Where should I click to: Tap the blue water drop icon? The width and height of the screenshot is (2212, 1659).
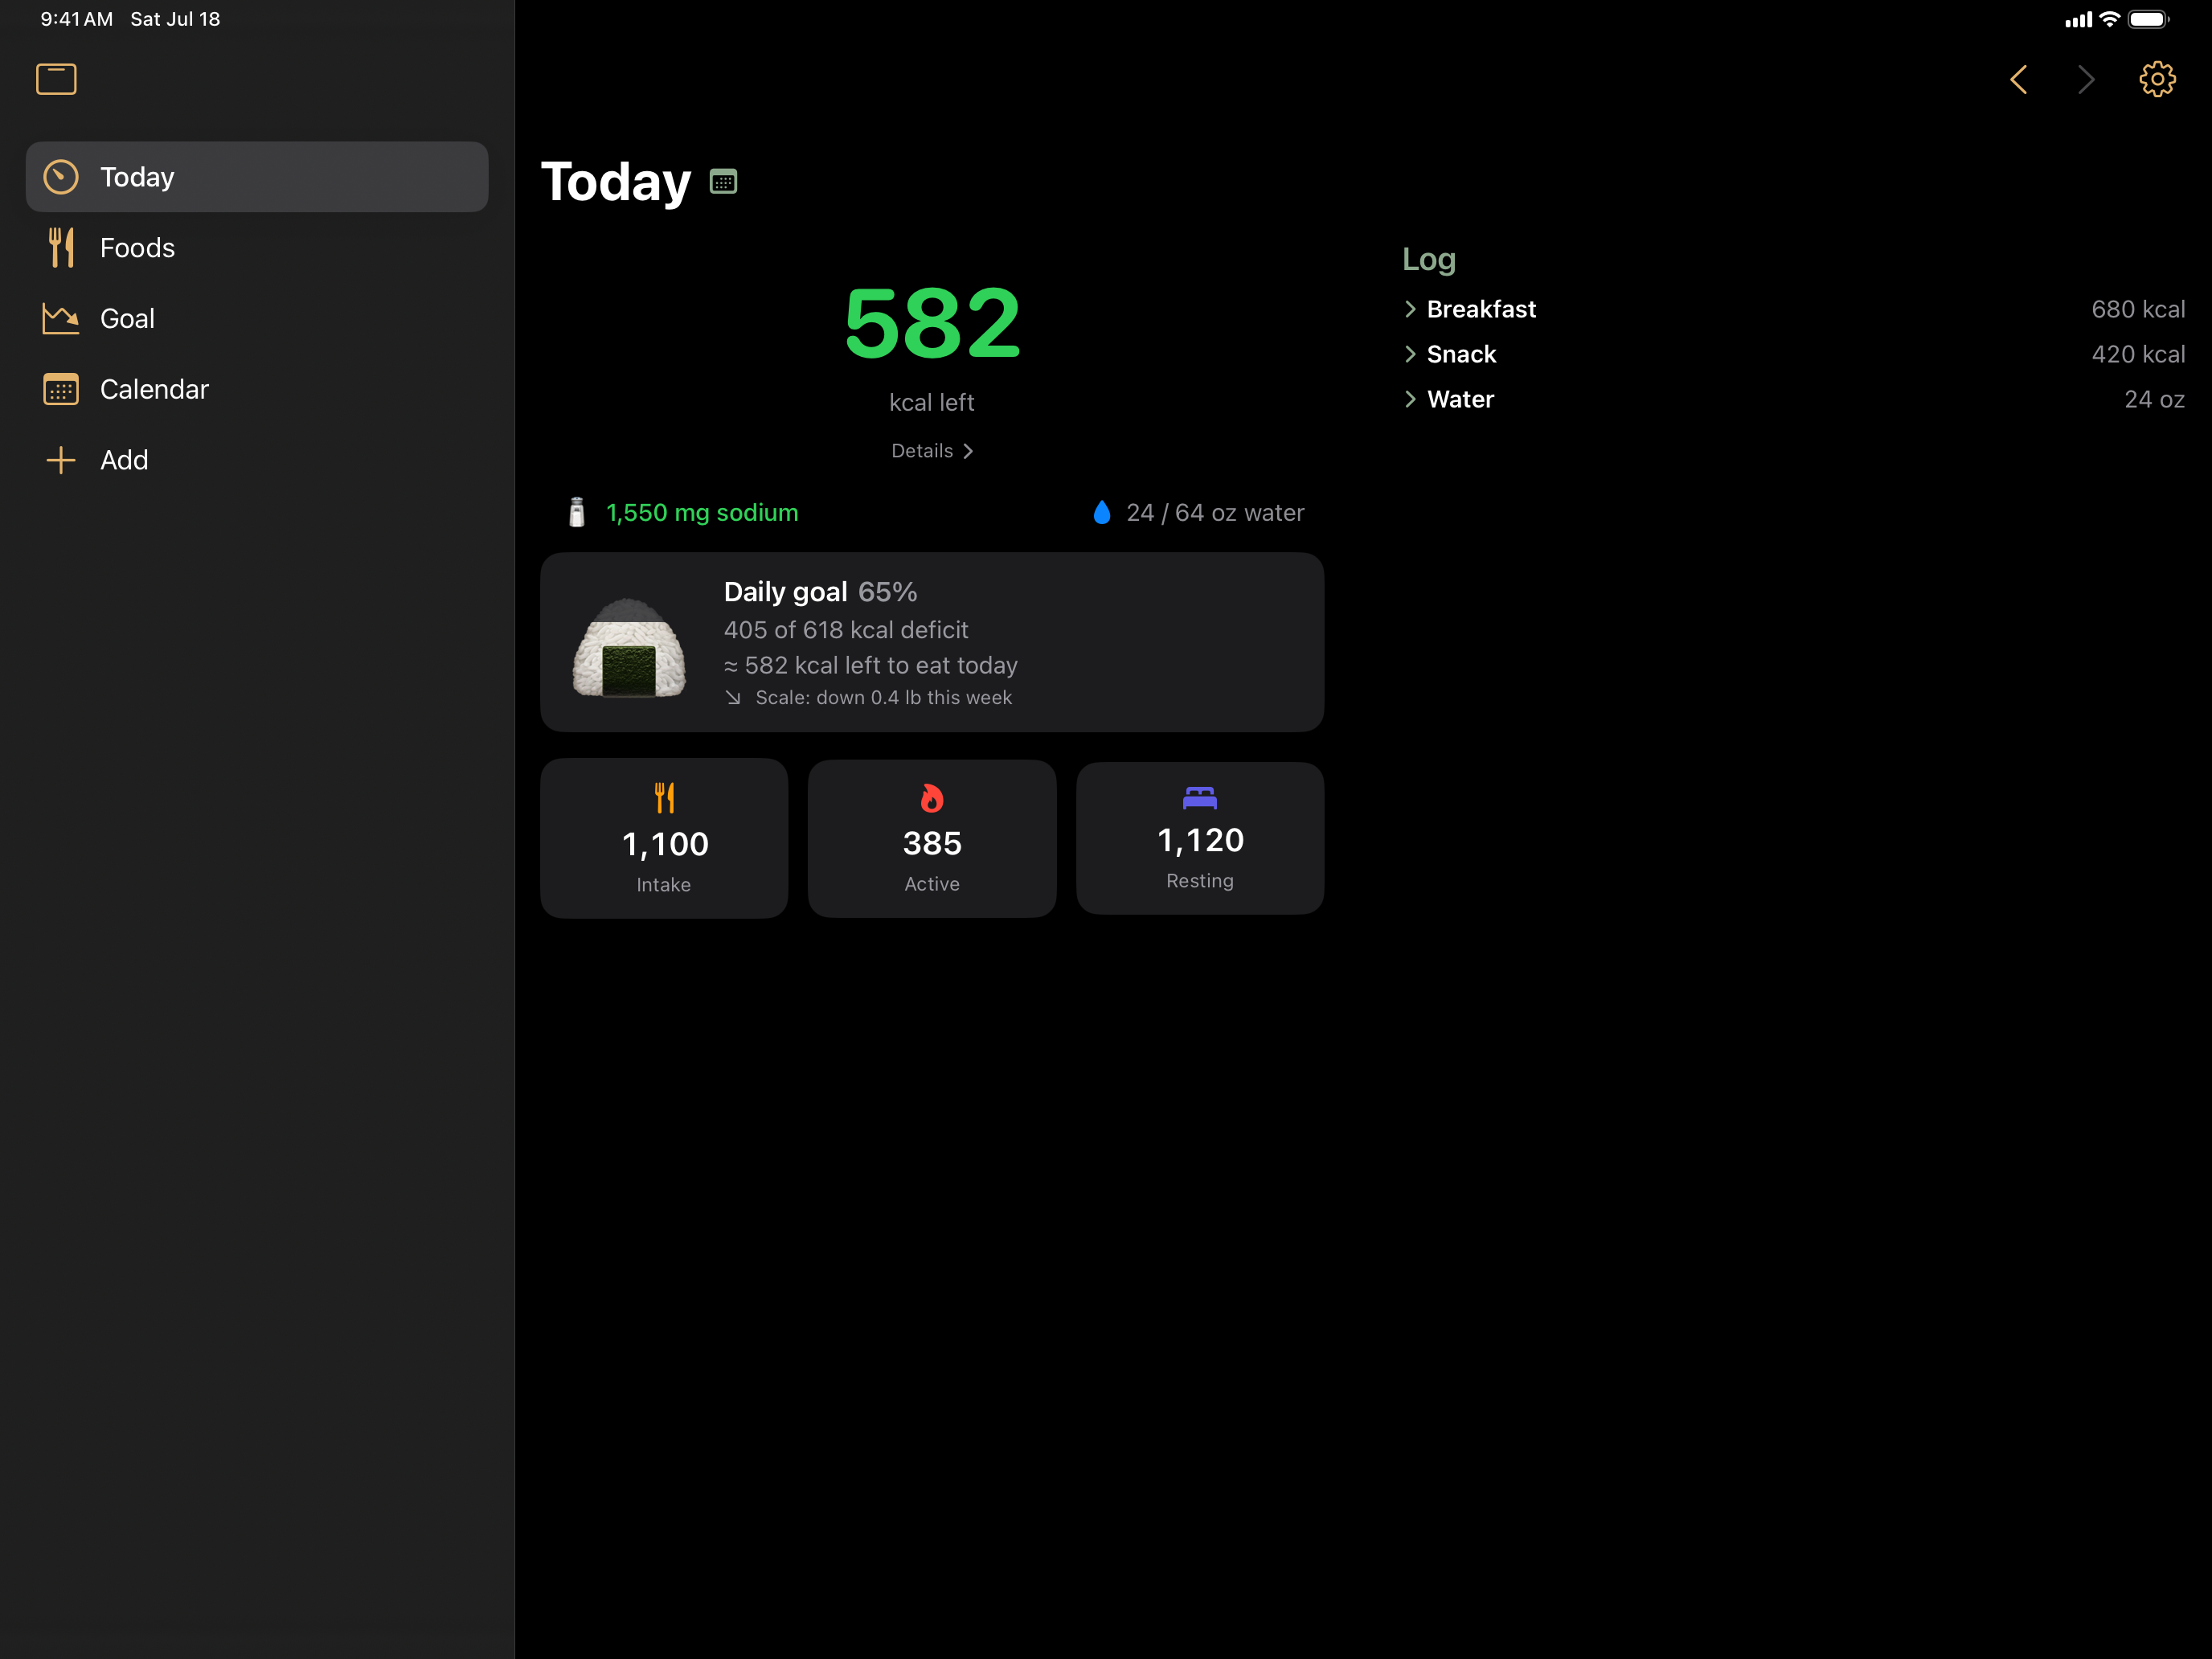[1102, 512]
